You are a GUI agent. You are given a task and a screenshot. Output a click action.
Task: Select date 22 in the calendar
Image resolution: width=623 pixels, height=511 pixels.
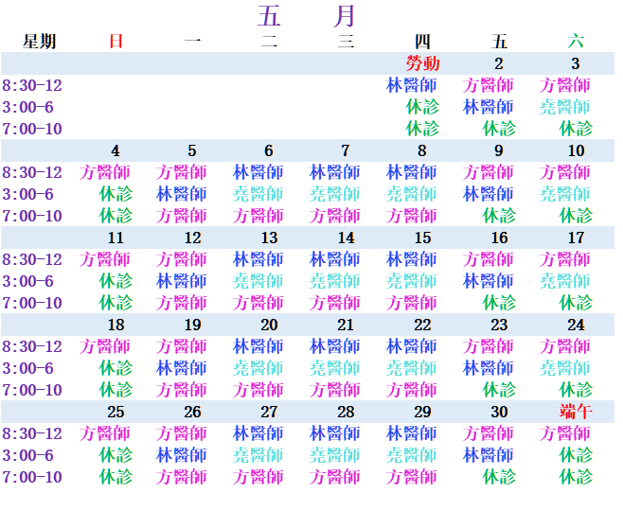[x=422, y=325]
